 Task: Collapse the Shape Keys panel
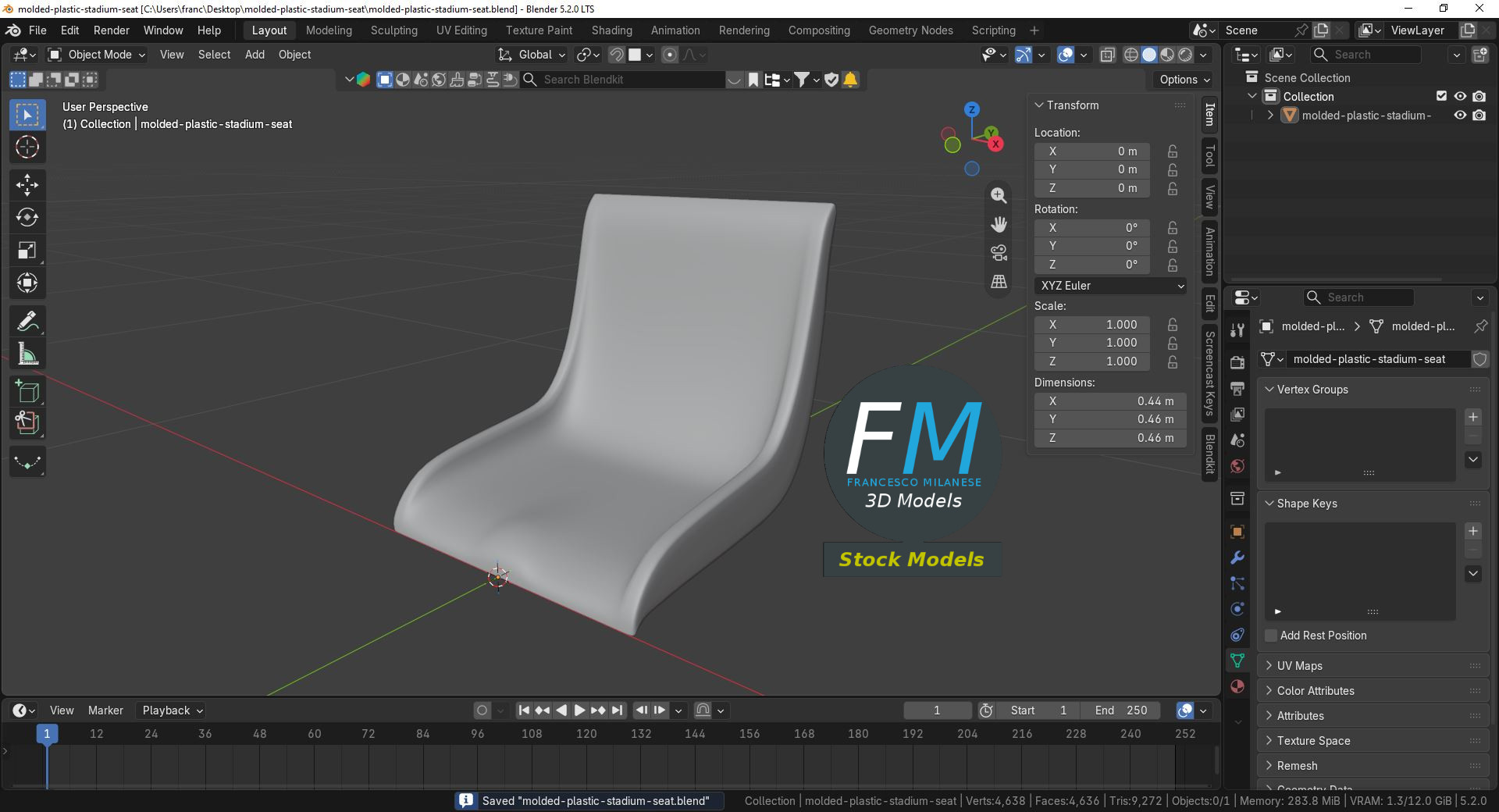(1269, 504)
